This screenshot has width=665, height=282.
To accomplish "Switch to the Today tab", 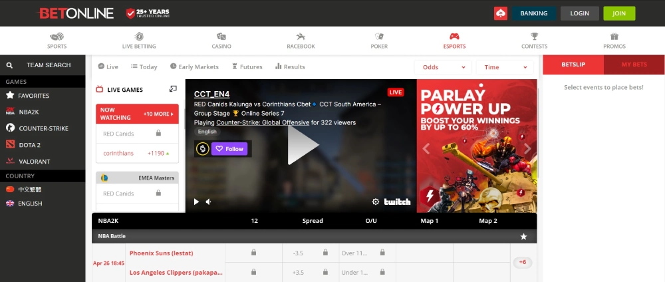I will tap(144, 67).
